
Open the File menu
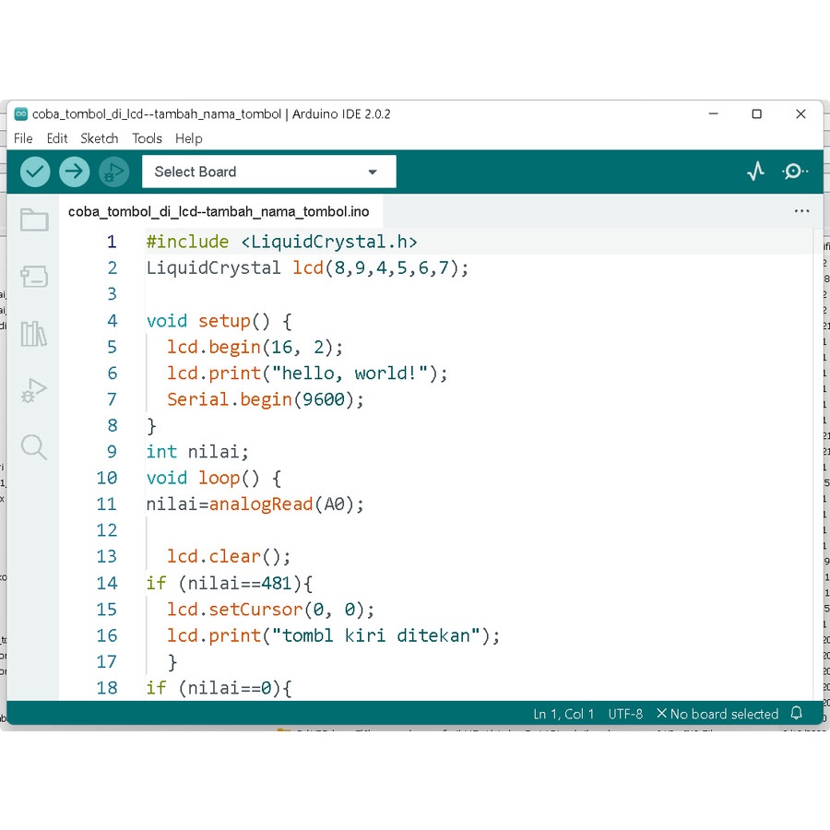pos(23,138)
